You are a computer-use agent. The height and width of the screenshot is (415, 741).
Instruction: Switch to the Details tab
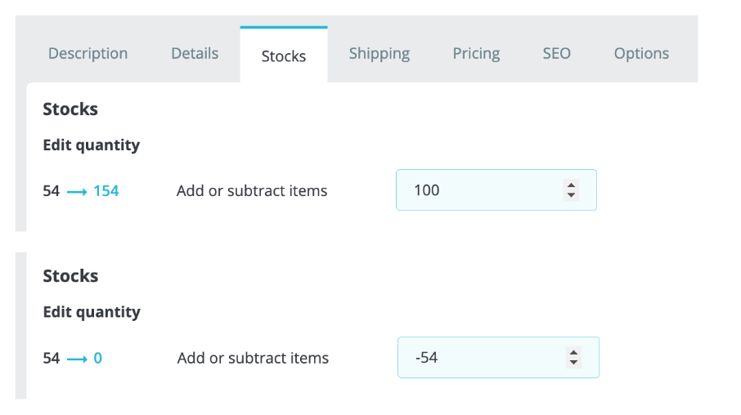pos(195,54)
